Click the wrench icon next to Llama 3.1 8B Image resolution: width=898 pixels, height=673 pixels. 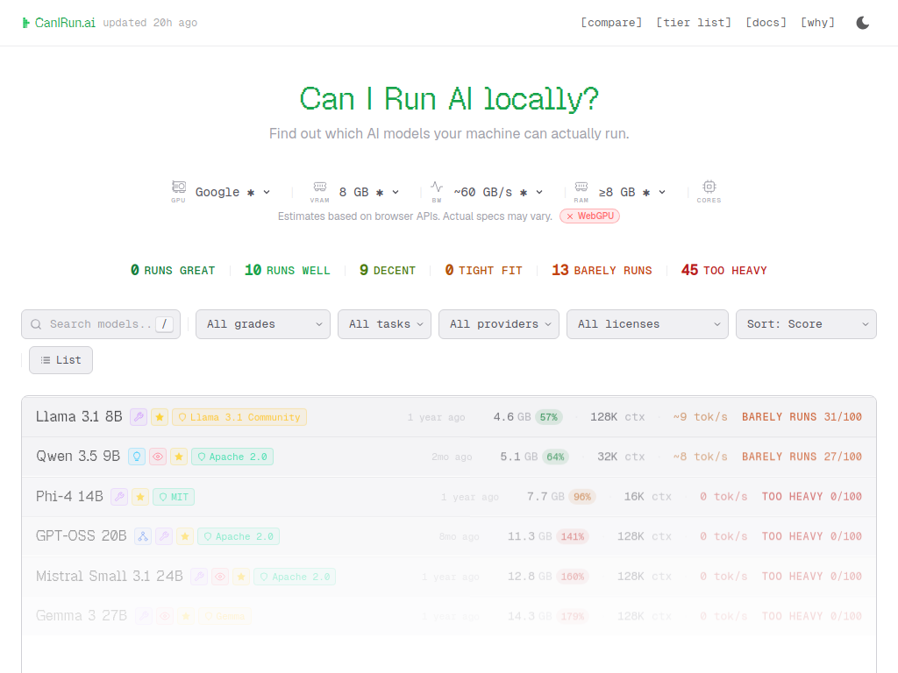[x=139, y=417]
